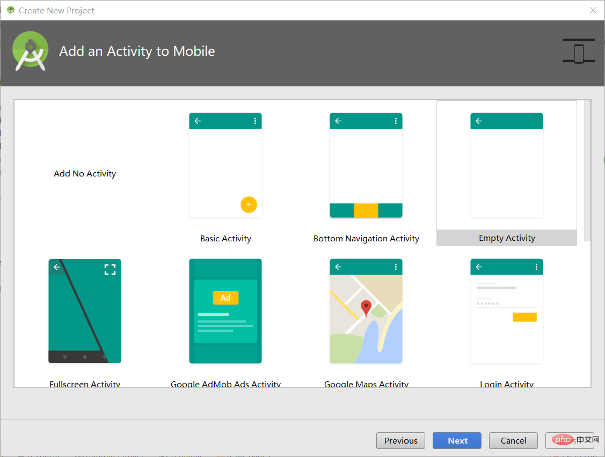
Task: Click the php中文网 watermark logo
Action: (570, 440)
